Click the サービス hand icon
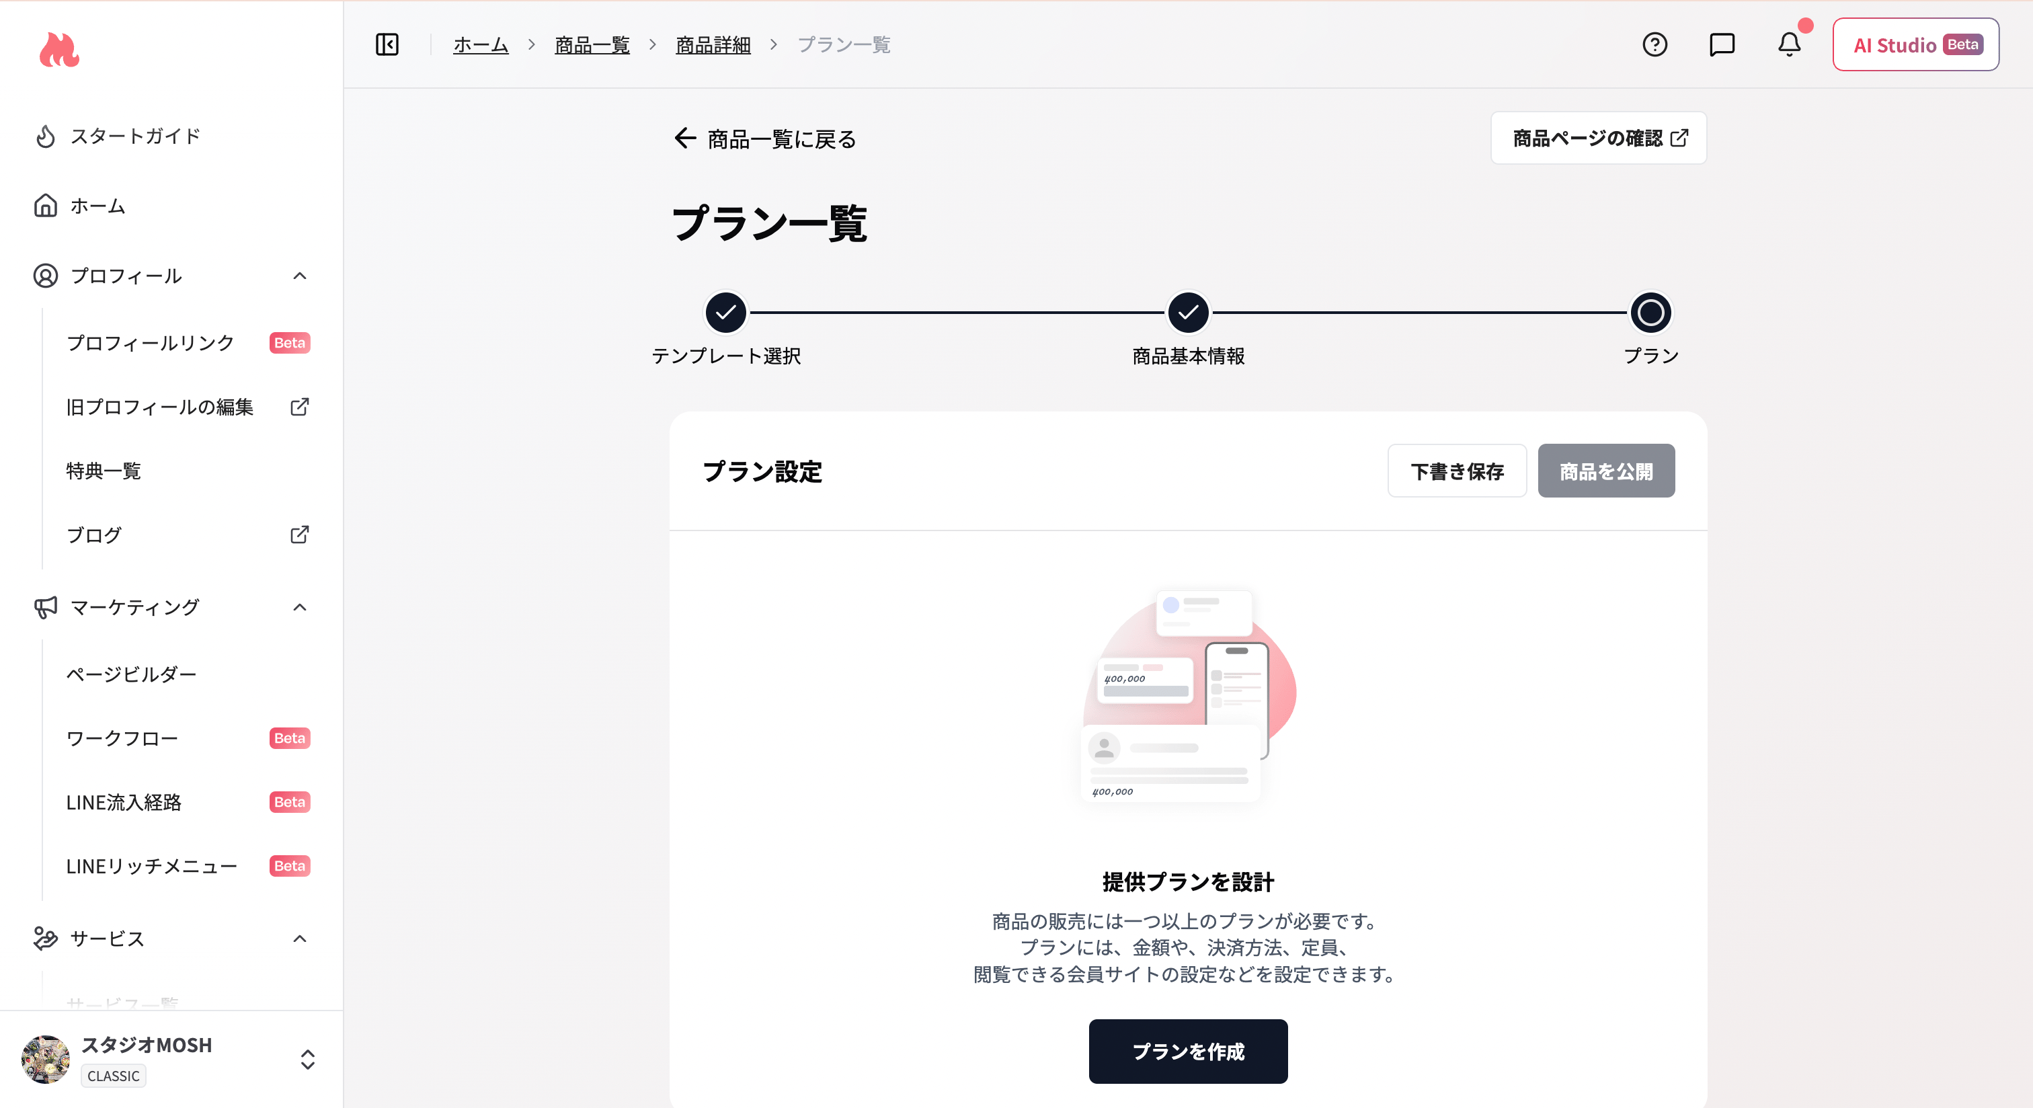Screen dimensions: 2033x1108 click(46, 939)
